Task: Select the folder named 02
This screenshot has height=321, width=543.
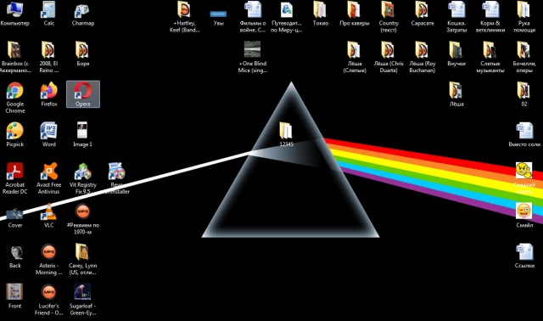Action: (x=524, y=94)
